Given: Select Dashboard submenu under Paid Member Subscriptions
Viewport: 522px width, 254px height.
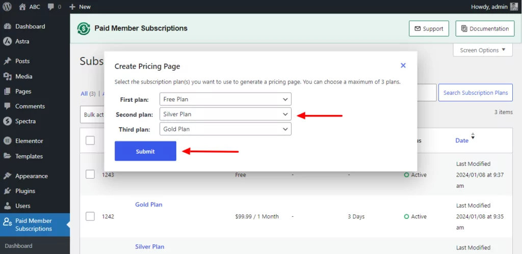Looking at the screenshot, I should click(x=19, y=246).
